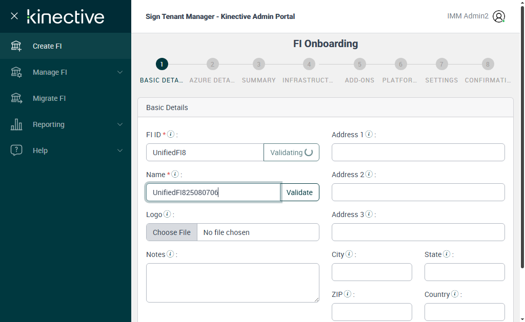Go to step 2 Azure Details
Screen dimensions: 525x322
click(x=212, y=65)
